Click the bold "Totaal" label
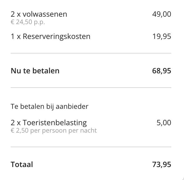Screen dimensions: 184x180 pos(22,164)
